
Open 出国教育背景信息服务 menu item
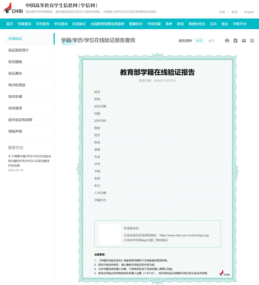tap(107, 24)
